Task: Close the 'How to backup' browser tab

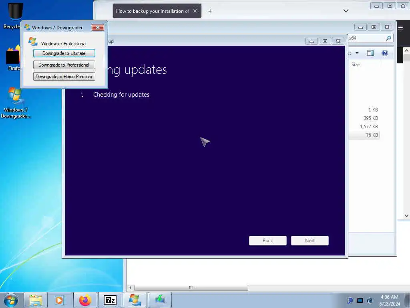Action: pyautogui.click(x=195, y=11)
